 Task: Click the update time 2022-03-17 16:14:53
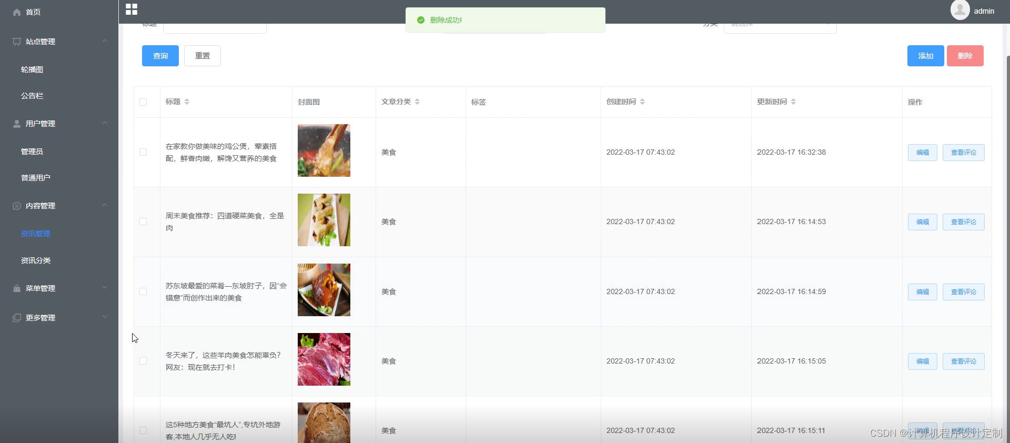point(791,221)
